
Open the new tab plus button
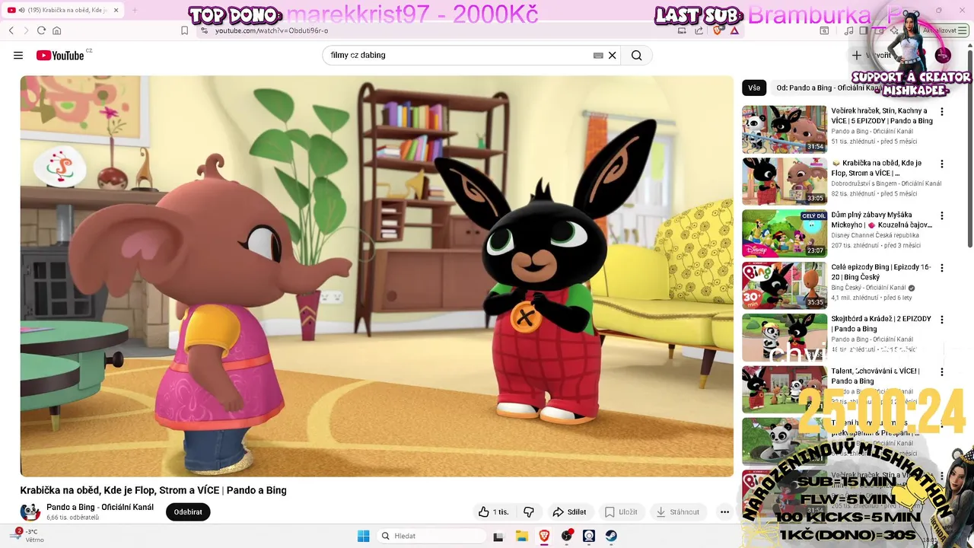[x=135, y=10]
